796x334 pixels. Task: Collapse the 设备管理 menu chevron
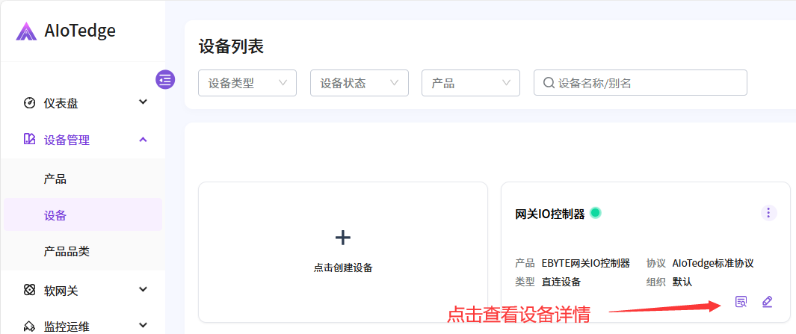coord(144,140)
